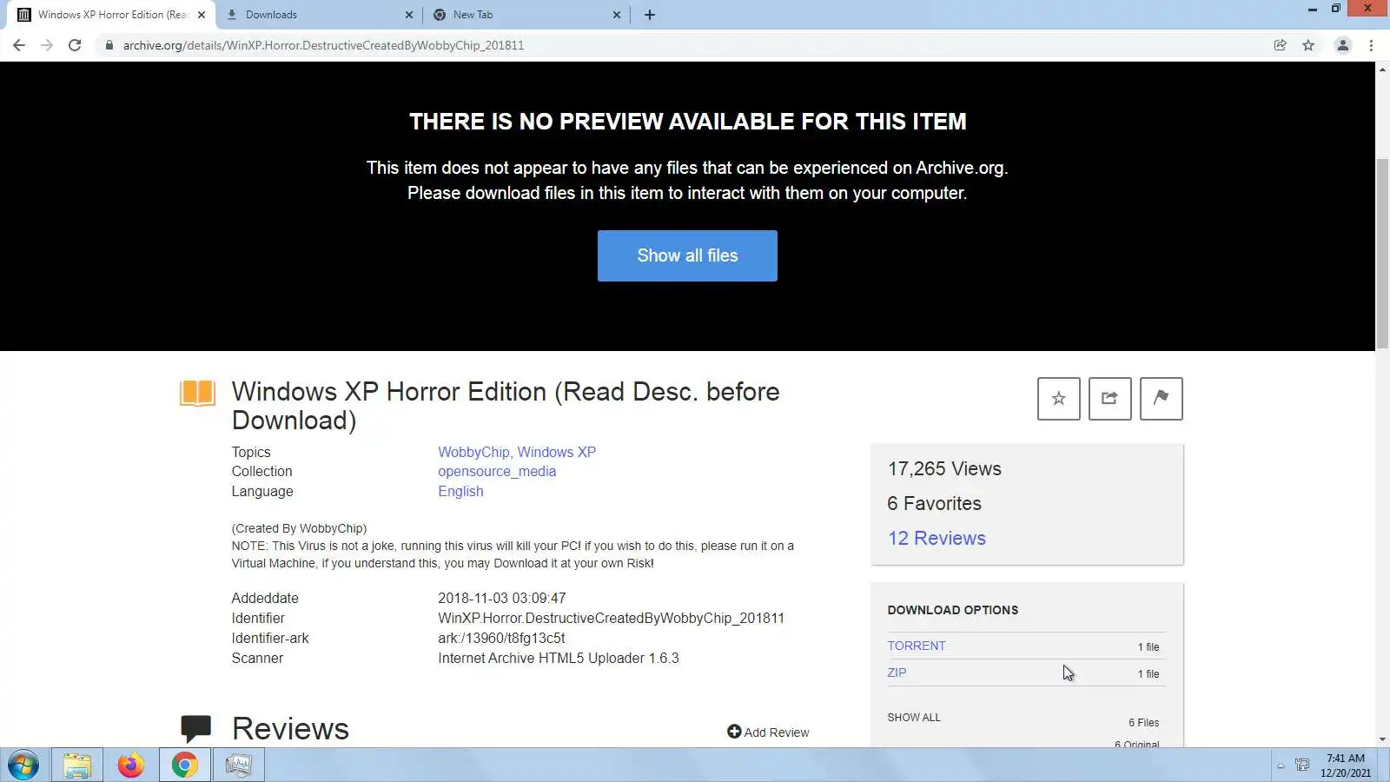Open a new tab with plus button

649,15
